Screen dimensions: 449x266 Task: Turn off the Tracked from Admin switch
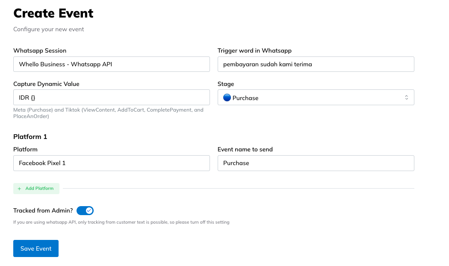85,210
